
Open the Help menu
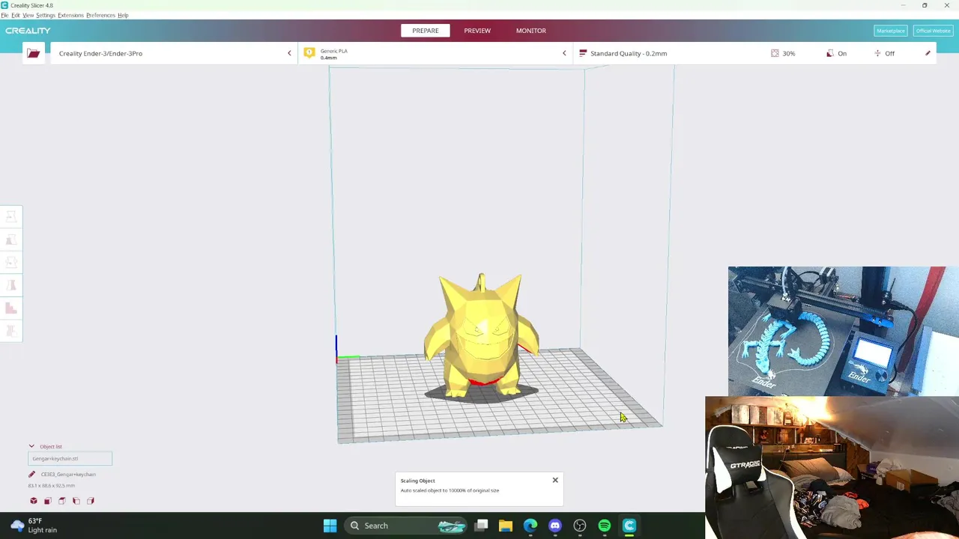123,15
